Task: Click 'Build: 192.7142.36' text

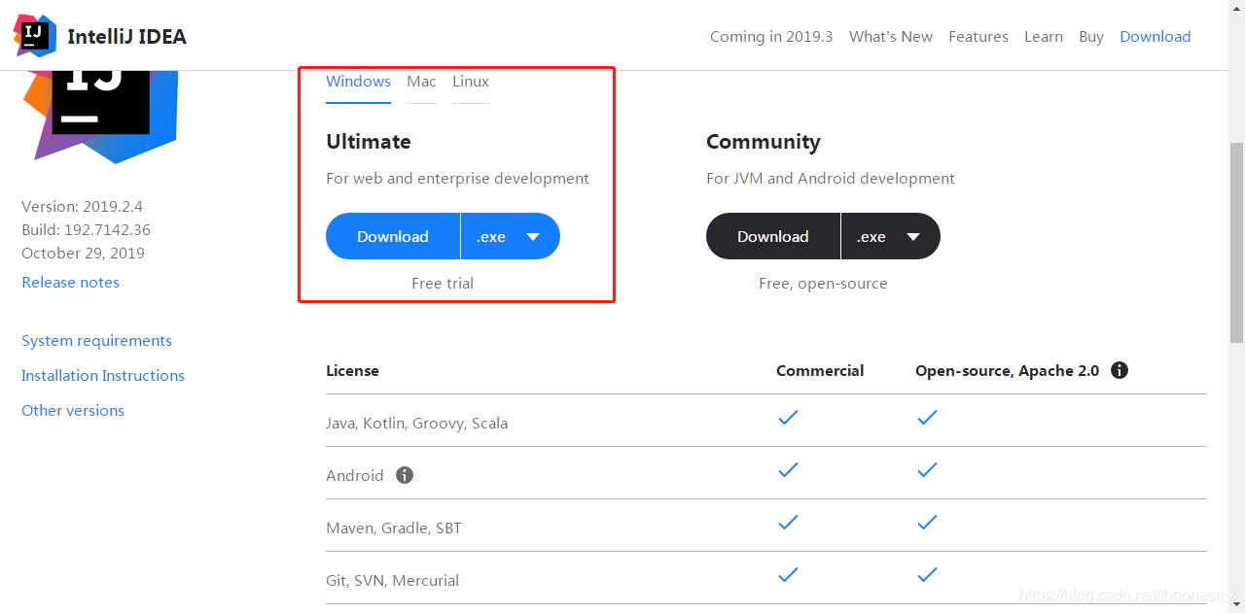Action: tap(86, 229)
